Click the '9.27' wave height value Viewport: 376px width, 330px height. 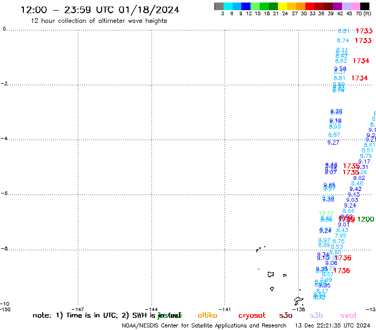333,143
